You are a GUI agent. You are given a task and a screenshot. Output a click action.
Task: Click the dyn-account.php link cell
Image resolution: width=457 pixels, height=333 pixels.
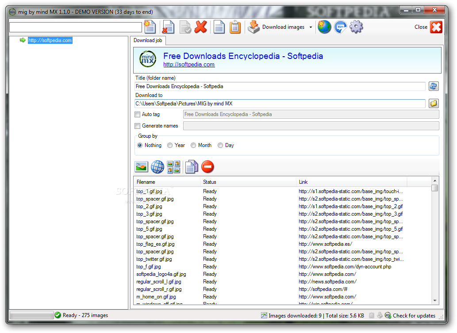click(x=345, y=267)
